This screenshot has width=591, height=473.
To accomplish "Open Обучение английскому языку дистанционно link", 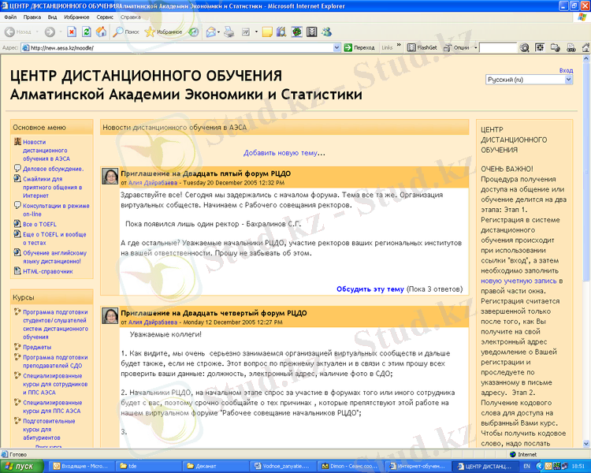I will [54, 257].
